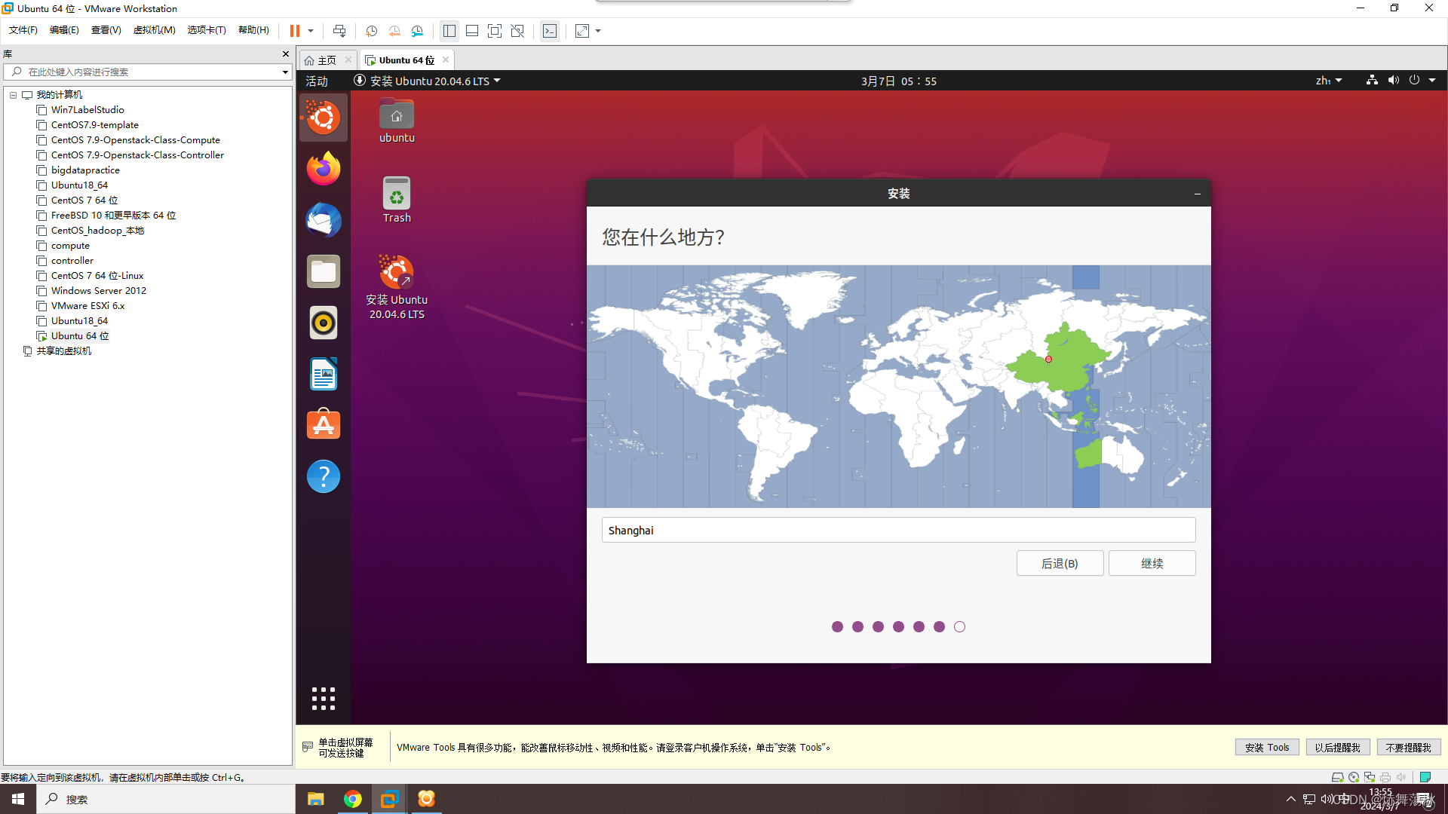Select CentOS7.9-template virtual machine
This screenshot has width=1448, height=814.
tap(94, 125)
